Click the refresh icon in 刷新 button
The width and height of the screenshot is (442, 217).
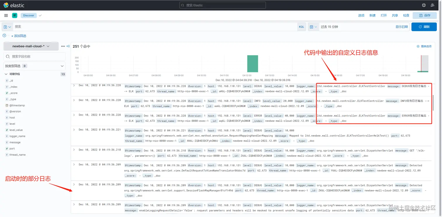click(420, 27)
